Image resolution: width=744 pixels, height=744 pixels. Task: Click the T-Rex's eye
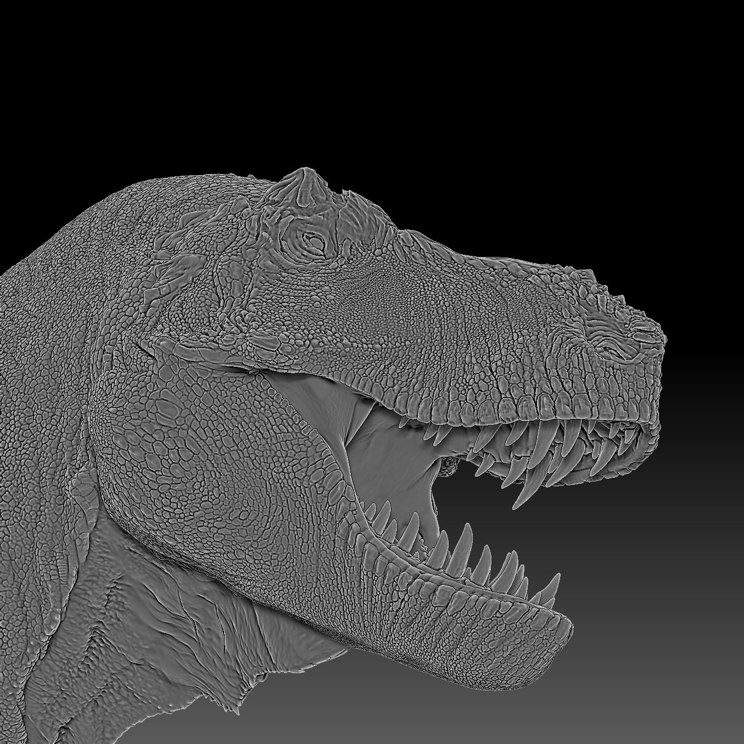point(311,240)
